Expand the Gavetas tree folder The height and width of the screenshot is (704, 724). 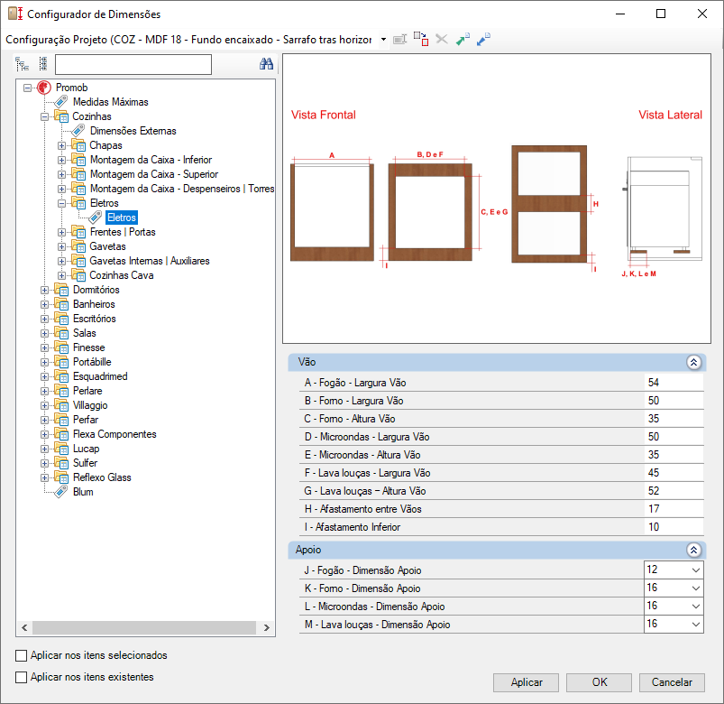point(61,246)
